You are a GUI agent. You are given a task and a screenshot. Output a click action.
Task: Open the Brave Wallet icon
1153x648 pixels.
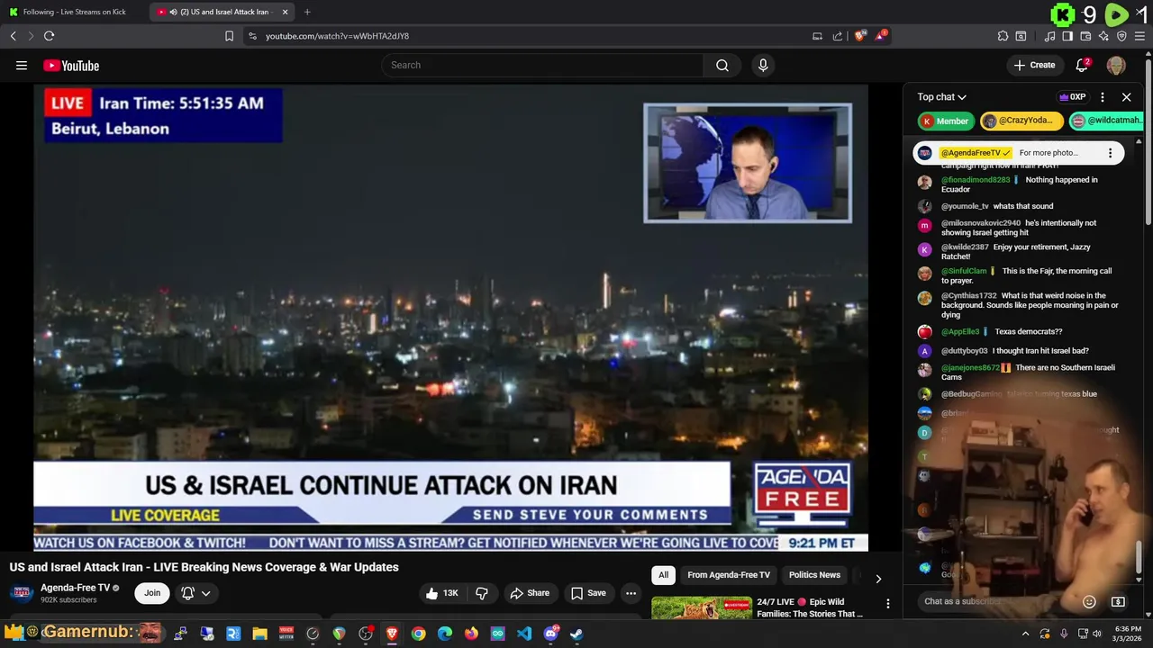(x=1085, y=36)
